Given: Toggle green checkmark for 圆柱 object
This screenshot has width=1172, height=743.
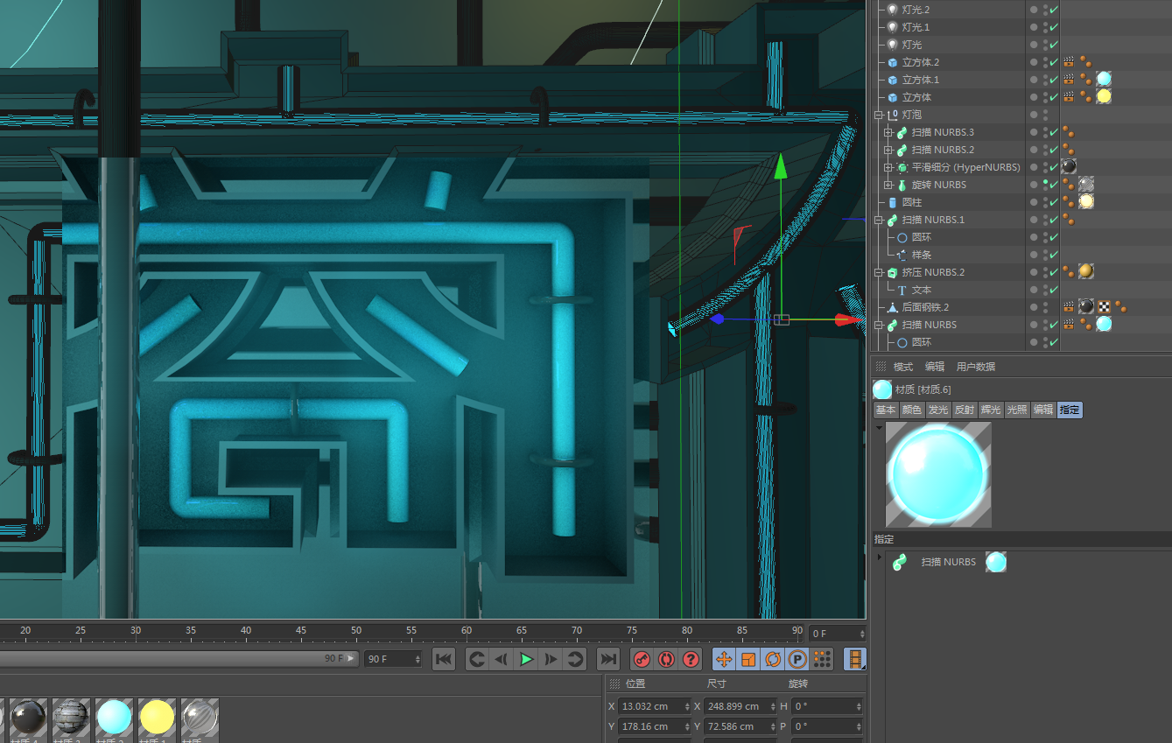Looking at the screenshot, I should click(1054, 202).
